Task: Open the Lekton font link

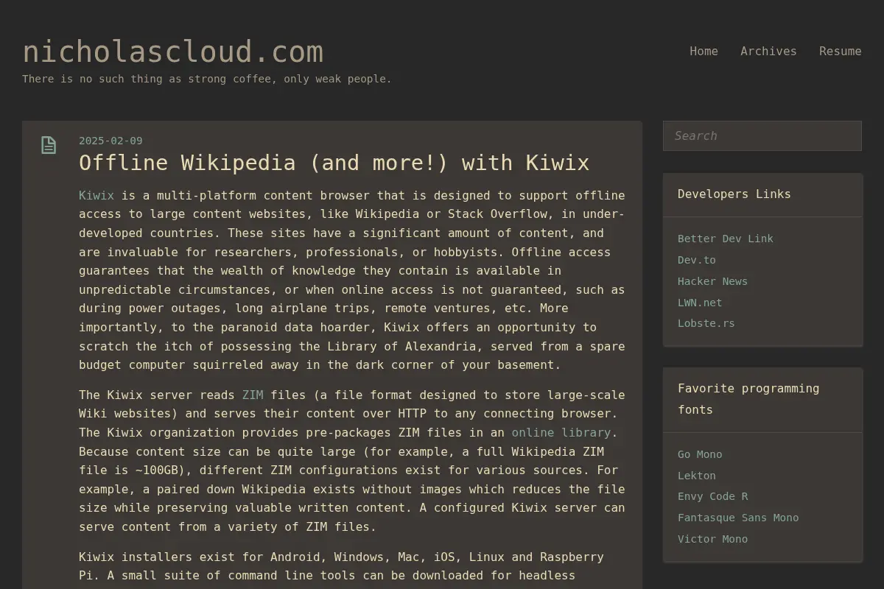Action: tap(697, 476)
